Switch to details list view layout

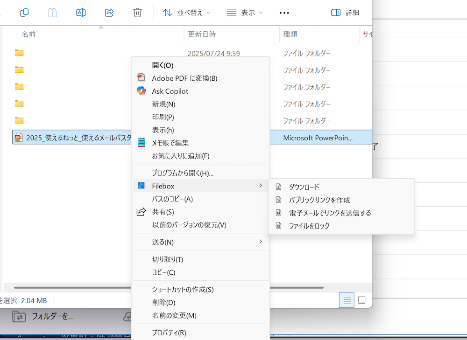tap(347, 300)
